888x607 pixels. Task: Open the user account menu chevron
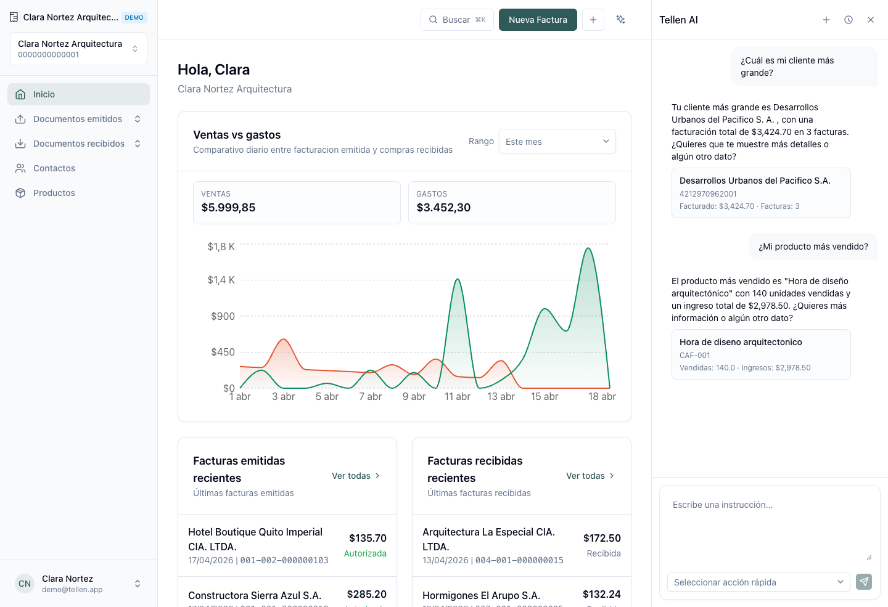click(x=138, y=584)
